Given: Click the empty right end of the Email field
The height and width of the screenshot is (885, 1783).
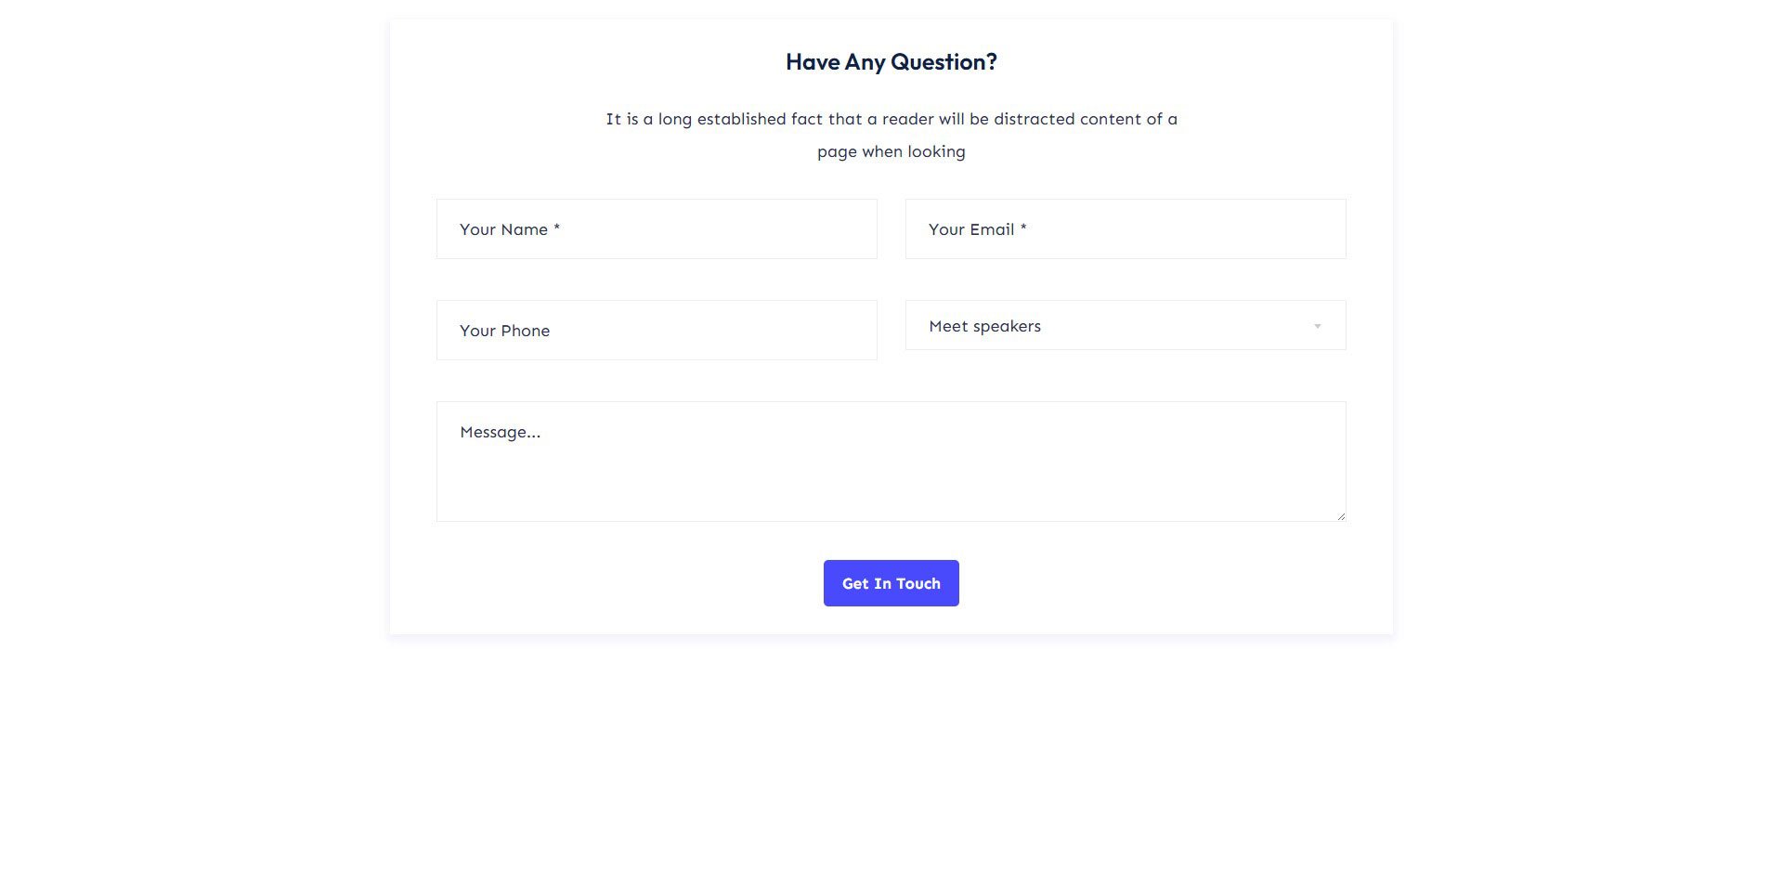Looking at the screenshot, I should 1254,228.
